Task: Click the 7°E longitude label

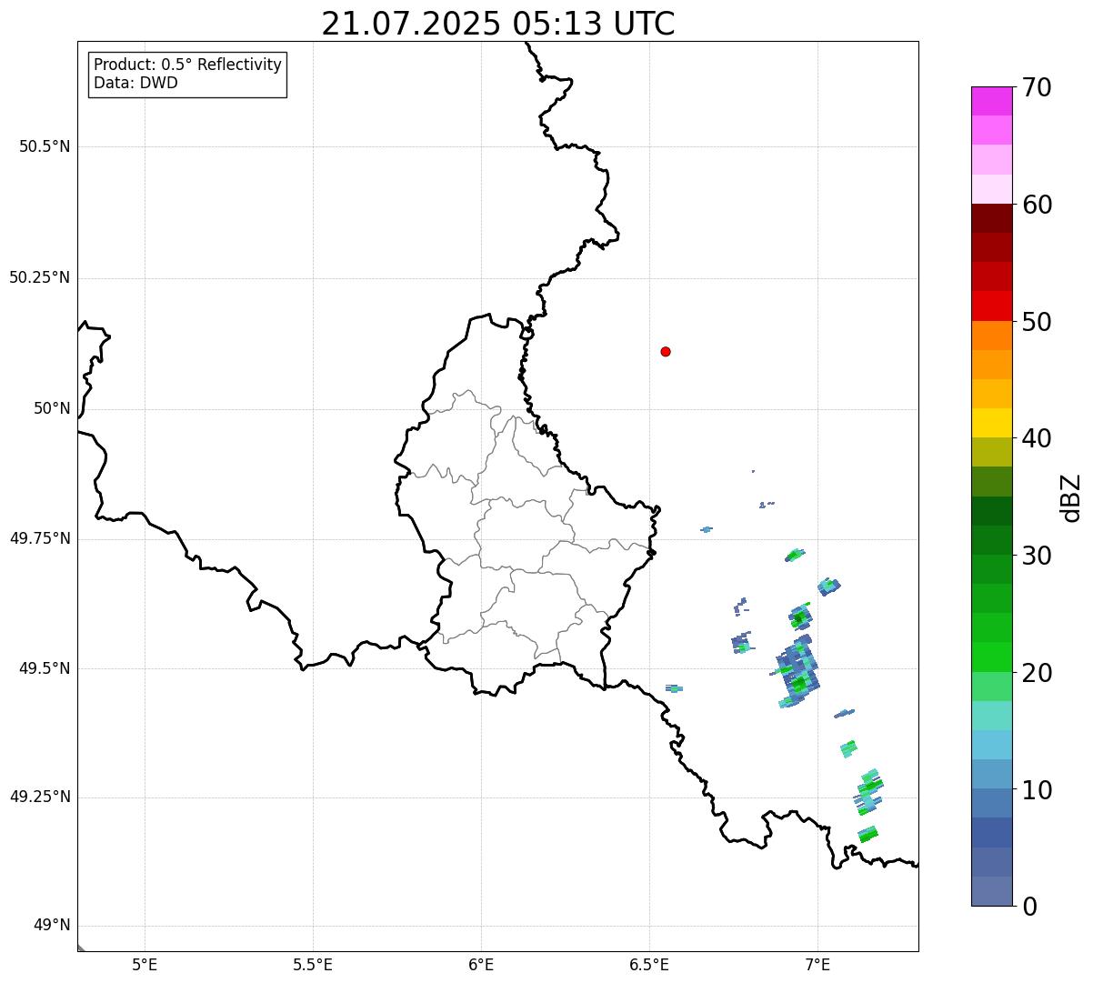Action: (817, 965)
